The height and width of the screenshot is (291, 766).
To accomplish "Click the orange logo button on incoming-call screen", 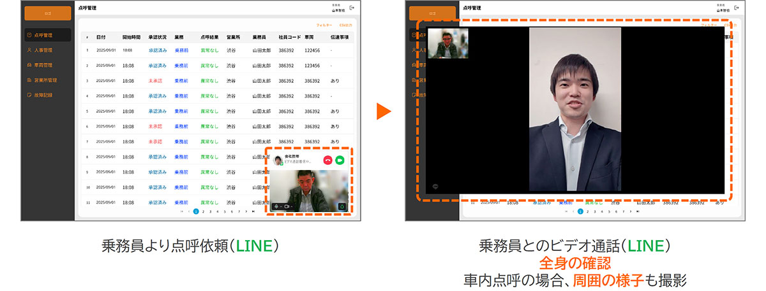I will pos(48,13).
